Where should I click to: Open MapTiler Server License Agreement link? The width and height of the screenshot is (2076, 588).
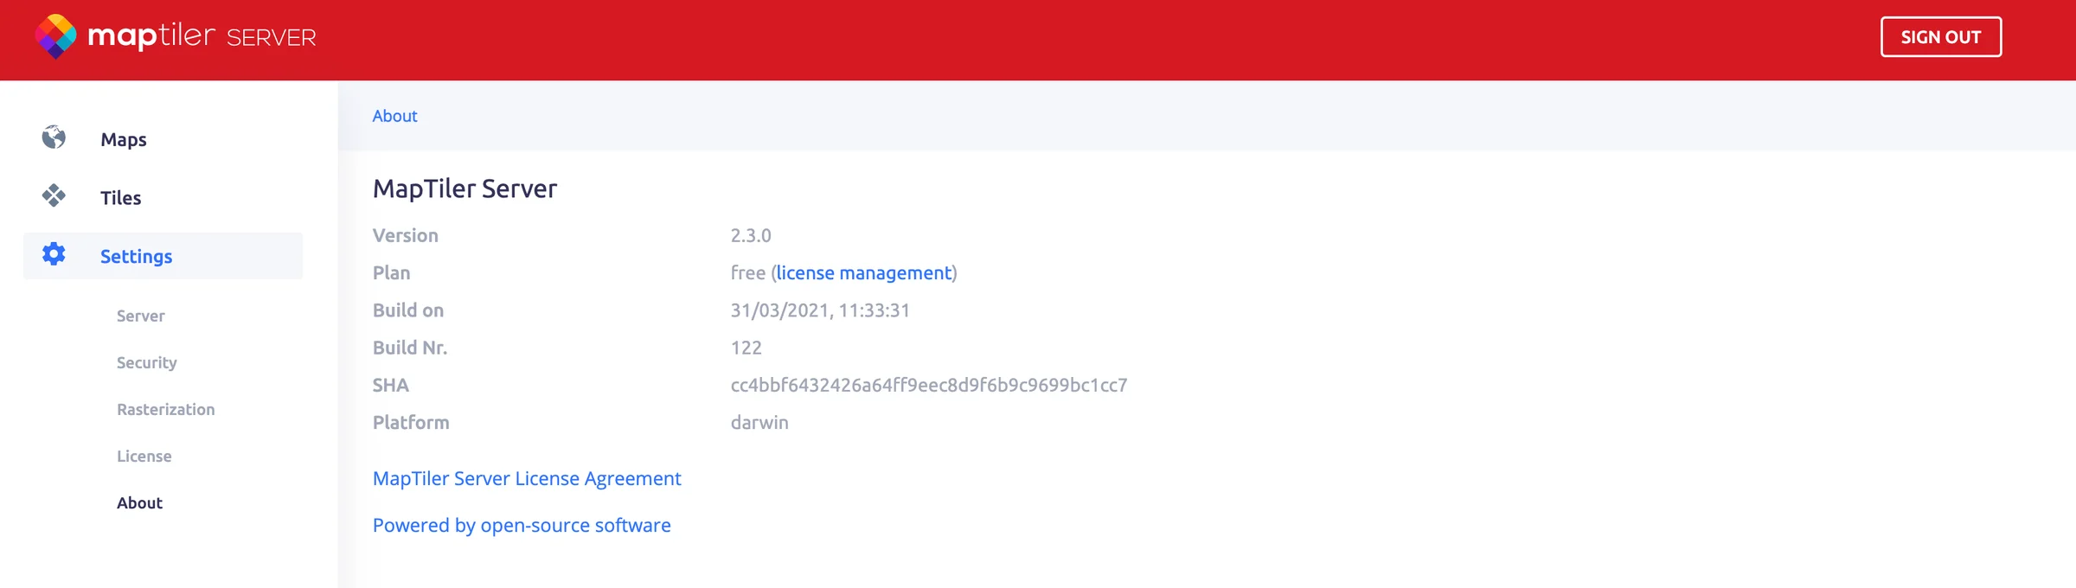tap(527, 478)
